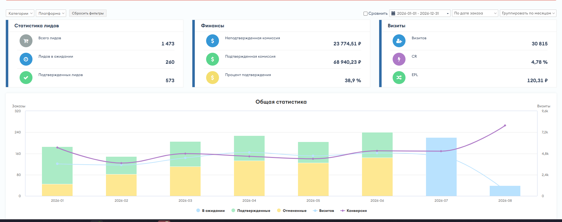Enable the Сравнить checkbox
The height and width of the screenshot is (222, 562).
pyautogui.click(x=365, y=13)
